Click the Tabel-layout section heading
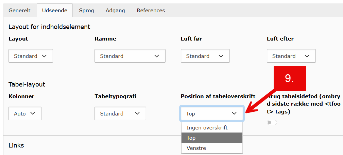This screenshot has height=155, width=343. [x=27, y=84]
